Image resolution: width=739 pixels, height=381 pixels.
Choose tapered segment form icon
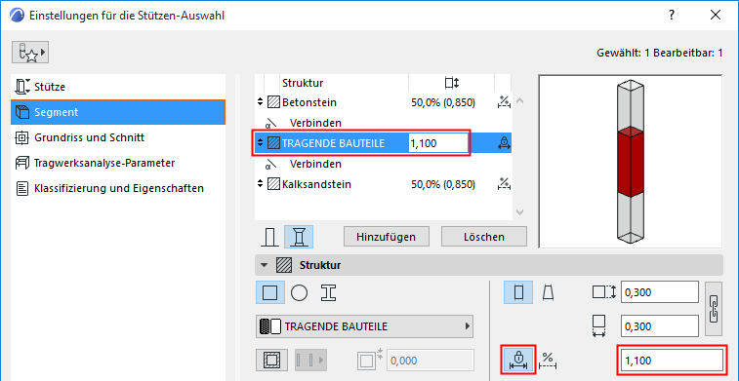point(548,292)
